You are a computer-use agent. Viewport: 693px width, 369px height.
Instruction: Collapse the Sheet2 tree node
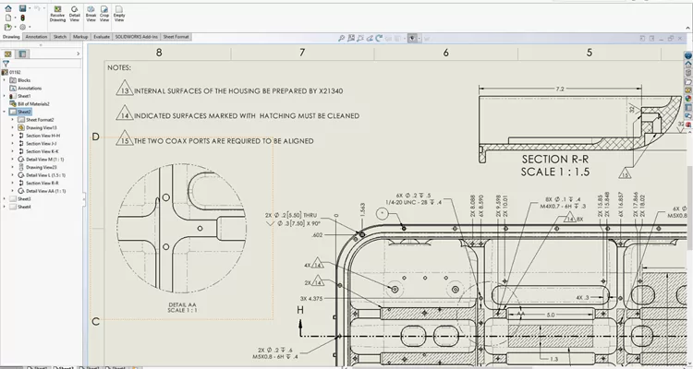[5, 112]
